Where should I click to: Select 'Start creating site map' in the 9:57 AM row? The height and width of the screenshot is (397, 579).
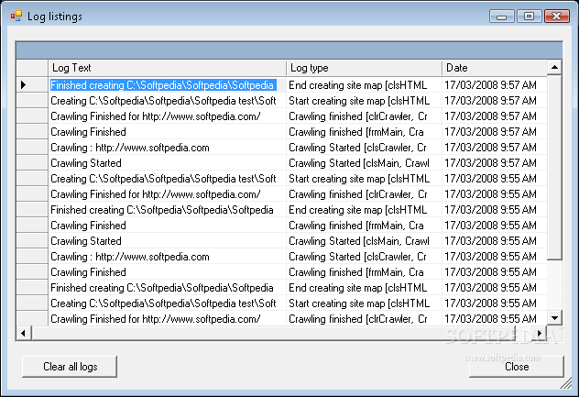[x=364, y=101]
